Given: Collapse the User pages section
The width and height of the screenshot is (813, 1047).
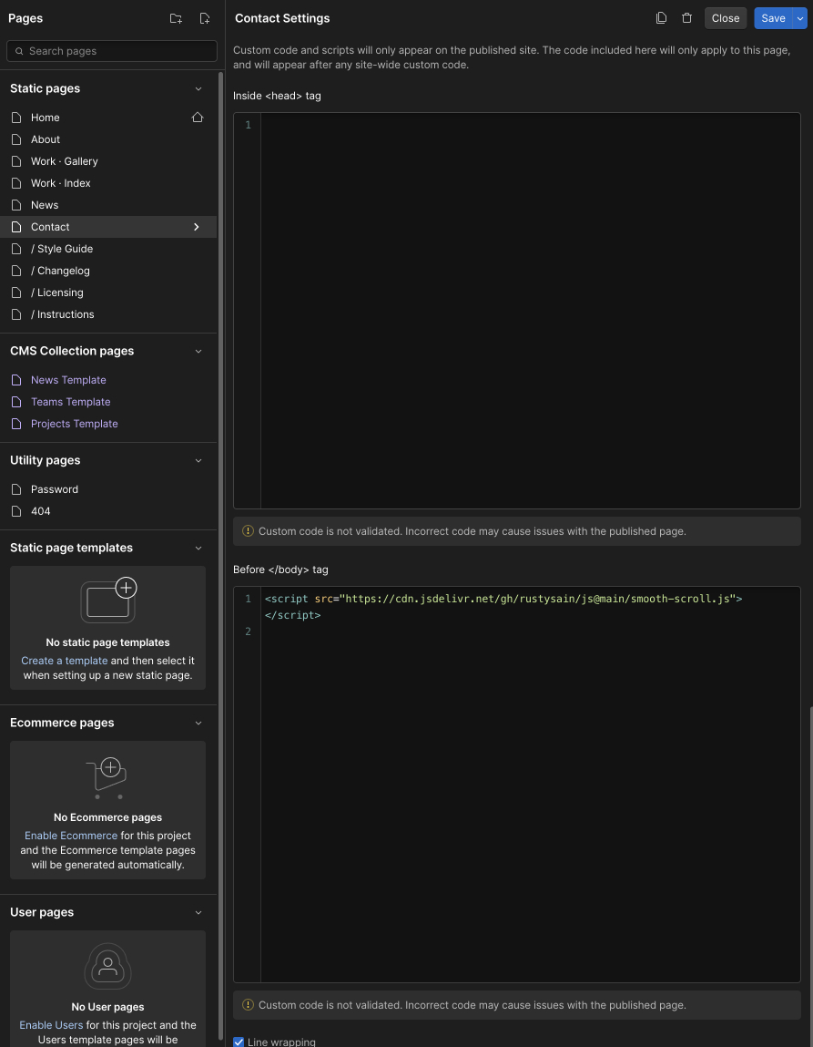Looking at the screenshot, I should tap(198, 913).
